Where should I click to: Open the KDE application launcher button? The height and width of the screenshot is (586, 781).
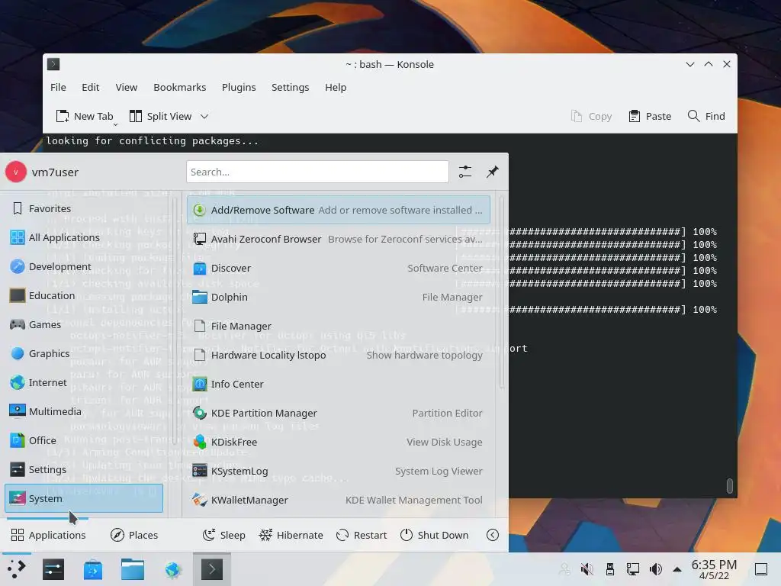point(17,569)
